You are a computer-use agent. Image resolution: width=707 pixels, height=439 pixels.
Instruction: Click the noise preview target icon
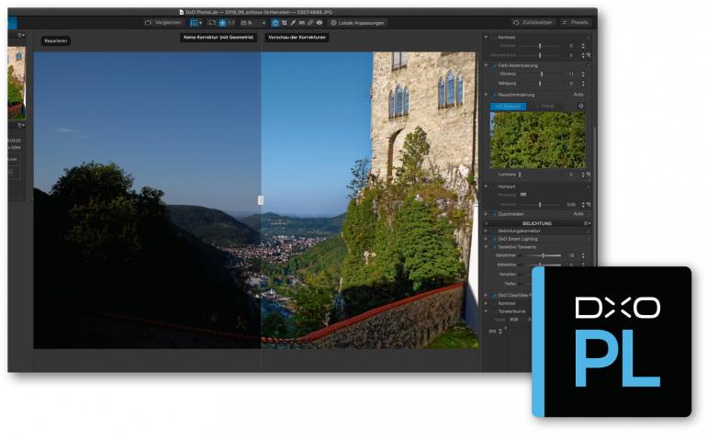point(580,106)
